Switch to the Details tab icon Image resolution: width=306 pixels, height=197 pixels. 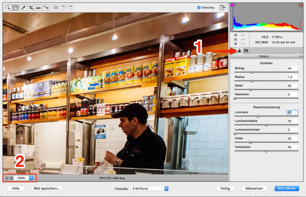pos(240,50)
